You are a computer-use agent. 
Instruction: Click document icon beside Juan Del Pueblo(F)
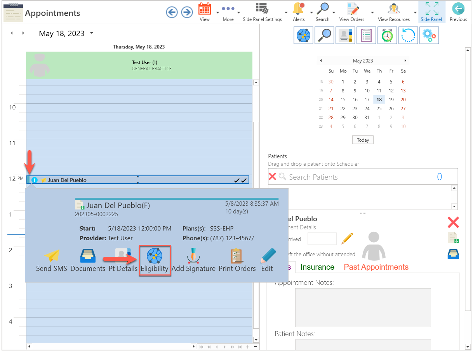tap(80, 205)
